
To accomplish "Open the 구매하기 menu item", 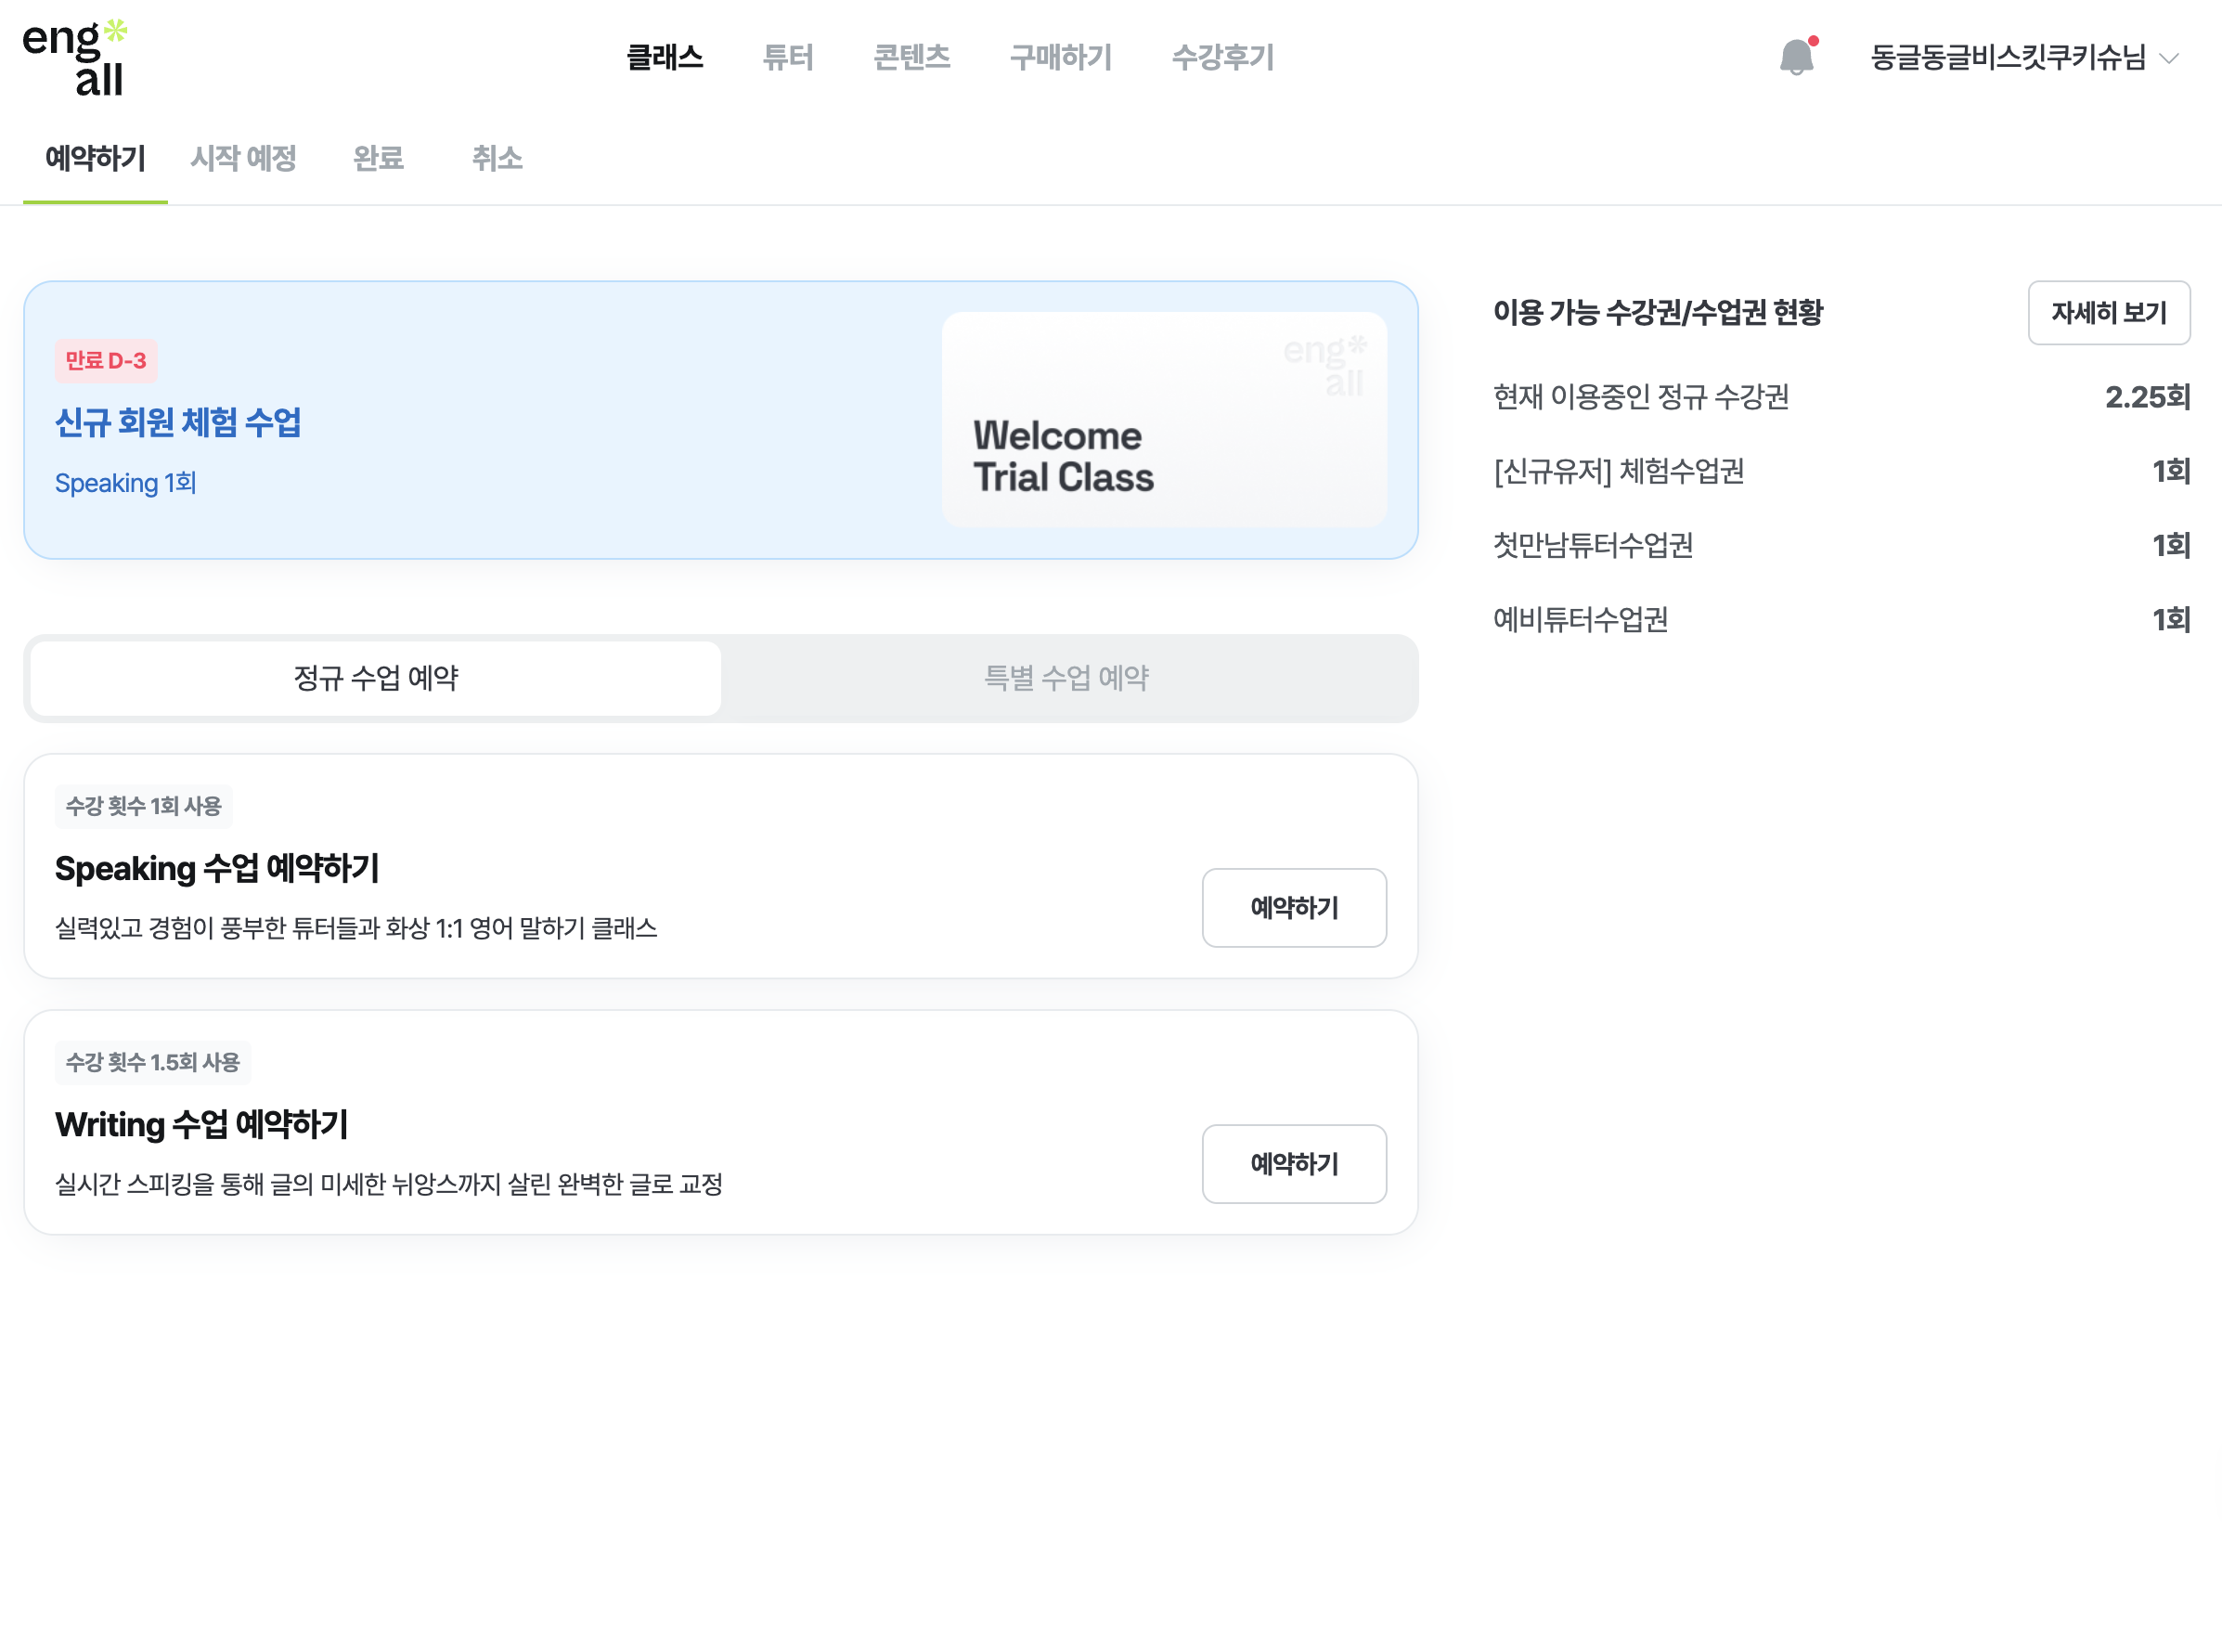I will coord(1060,58).
